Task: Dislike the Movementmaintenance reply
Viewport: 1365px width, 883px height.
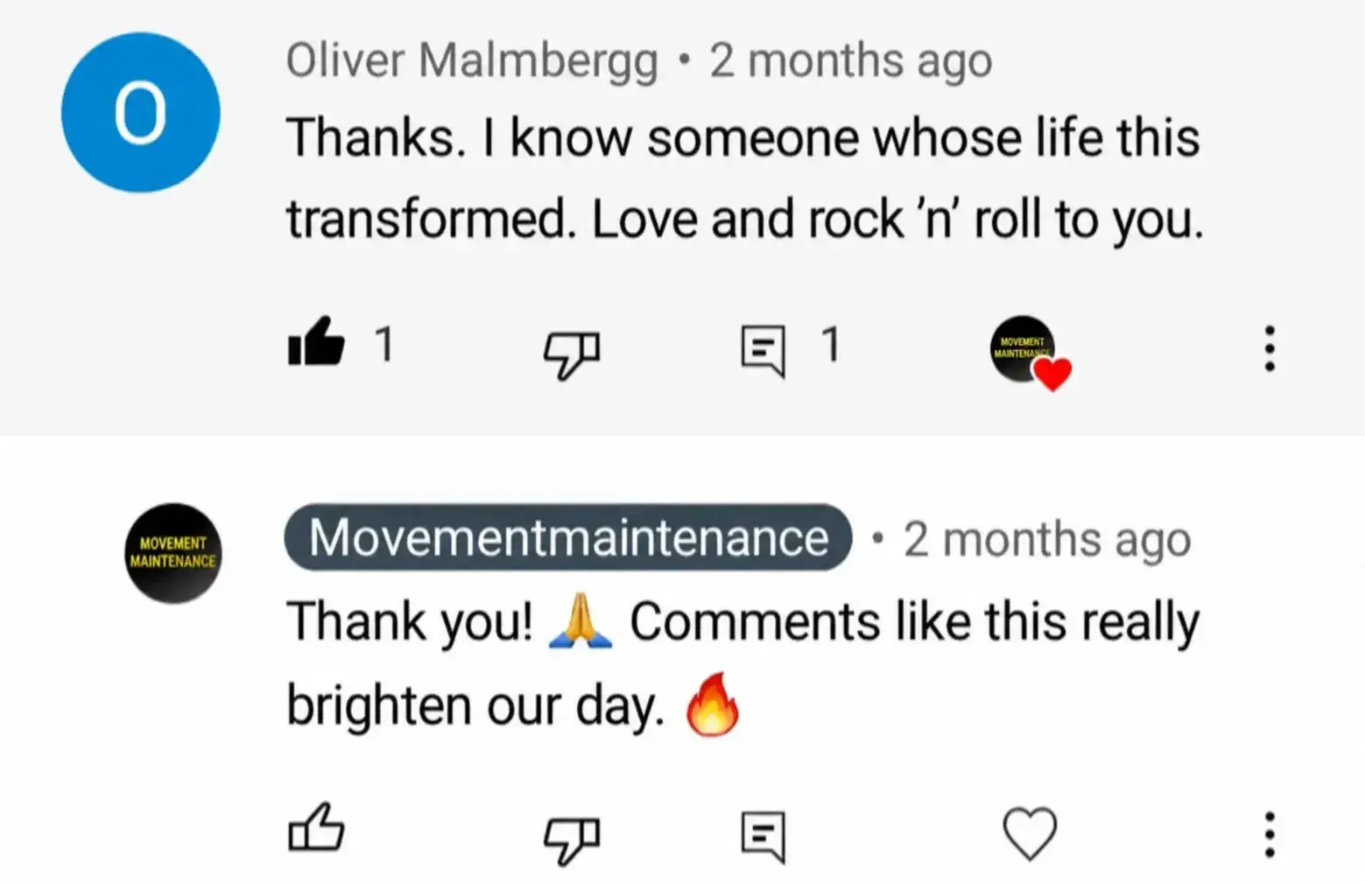Action: pyautogui.click(x=572, y=839)
